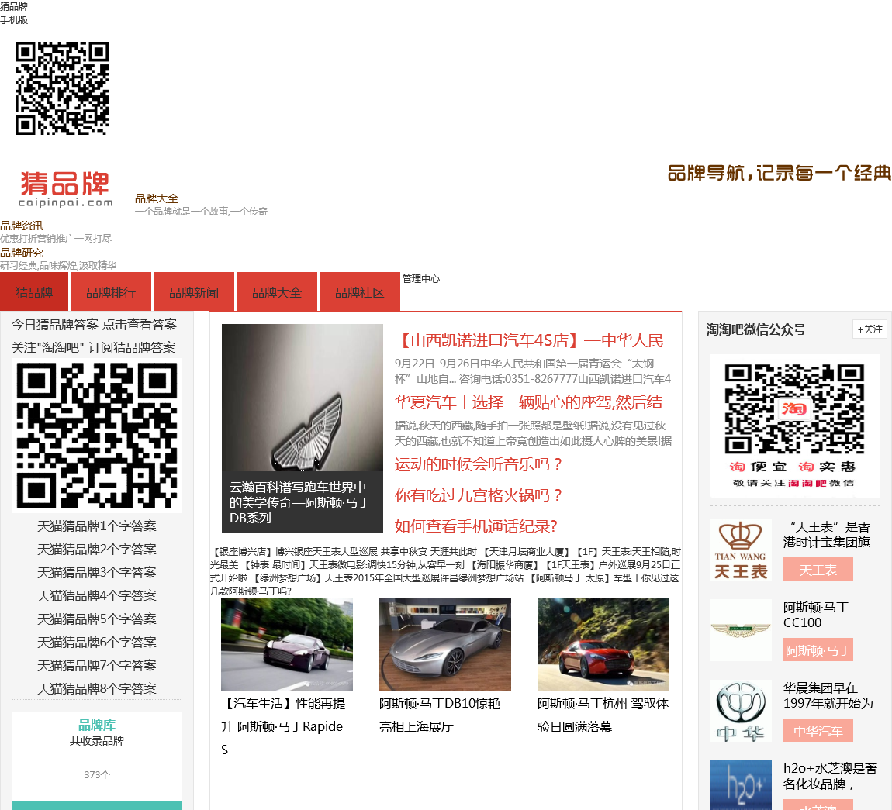Image resolution: width=892 pixels, height=810 pixels.
Task: Click the silver Aston Martin DB10 thumbnail
Action: 445,644
